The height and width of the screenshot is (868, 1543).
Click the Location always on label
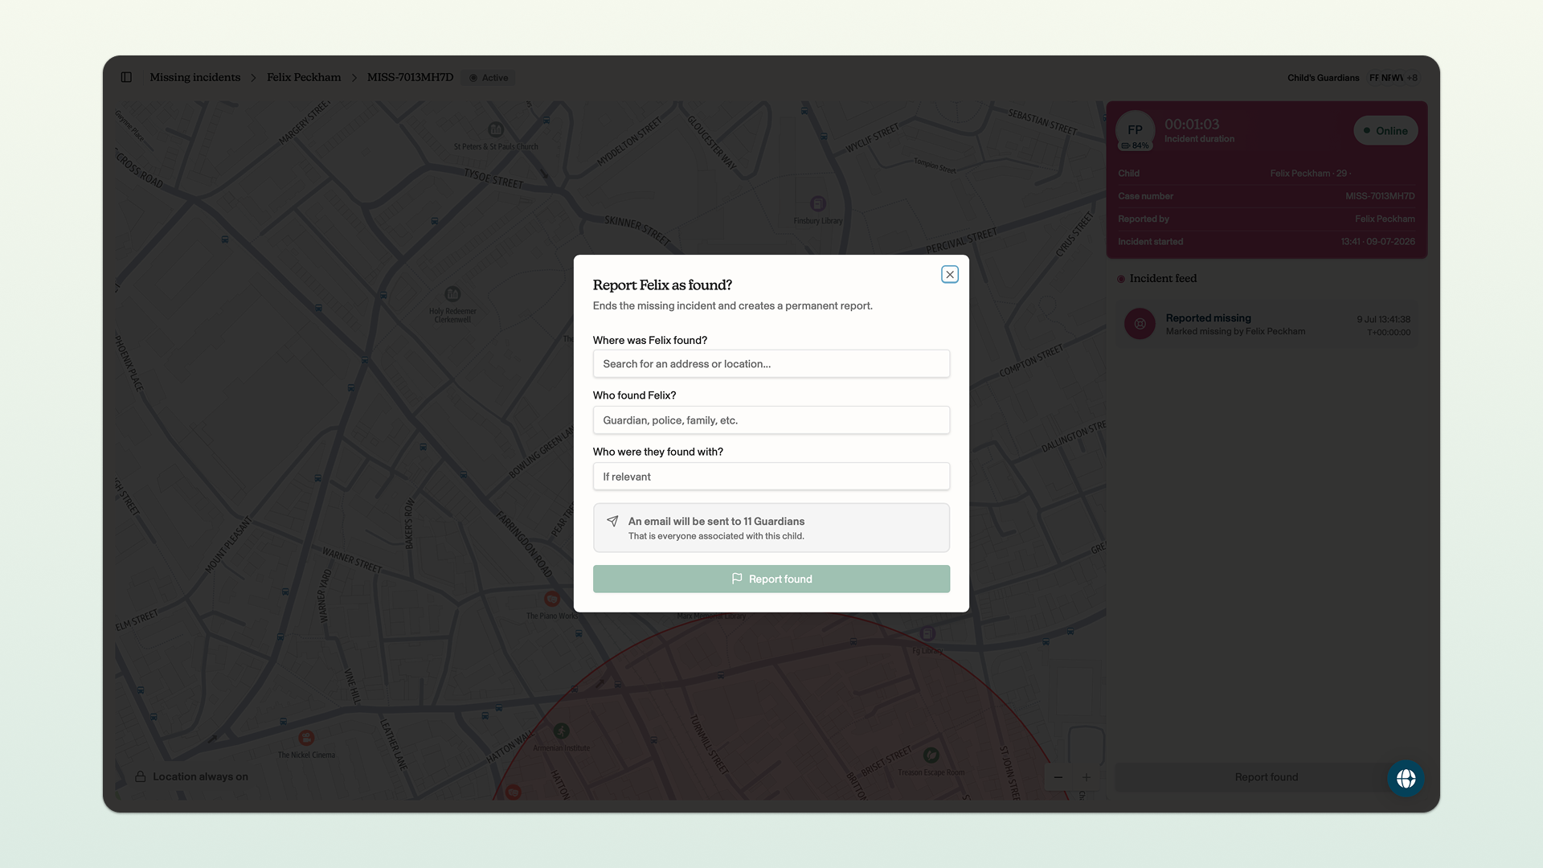tap(200, 776)
